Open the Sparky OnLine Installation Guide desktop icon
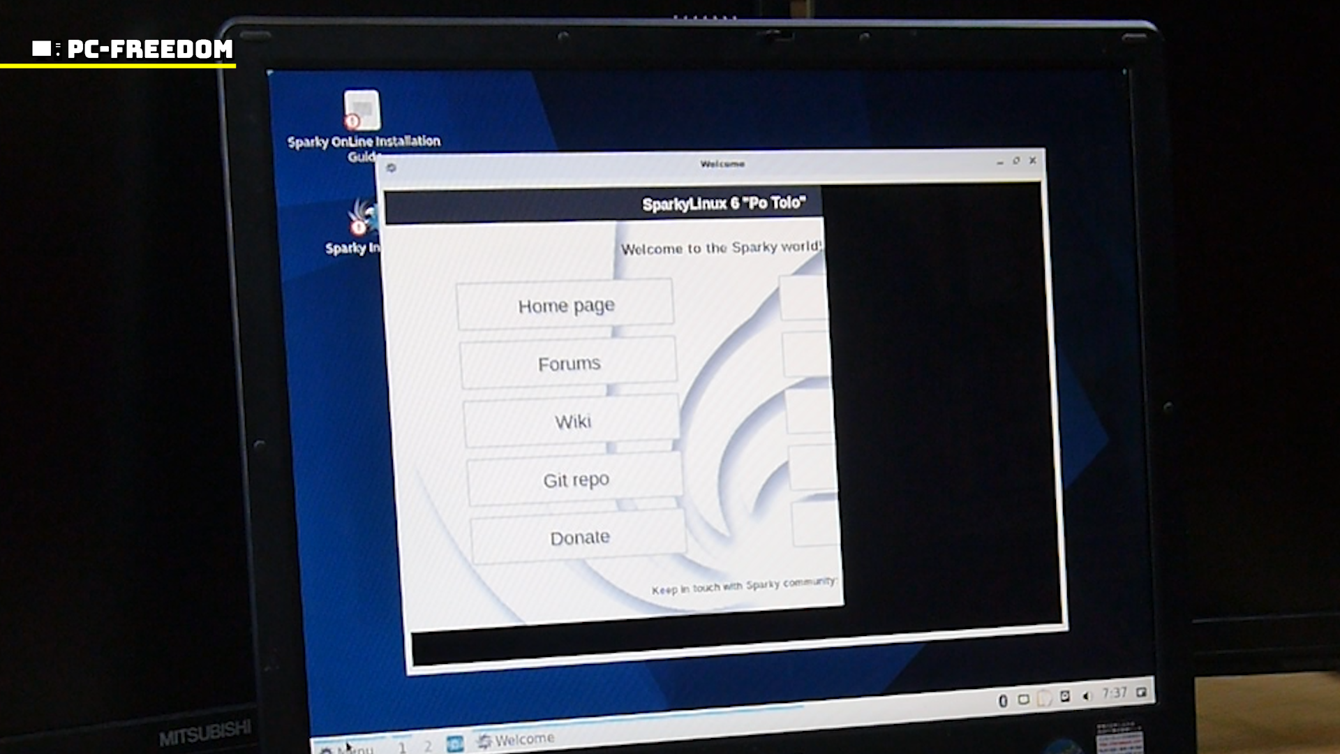 pos(362,110)
